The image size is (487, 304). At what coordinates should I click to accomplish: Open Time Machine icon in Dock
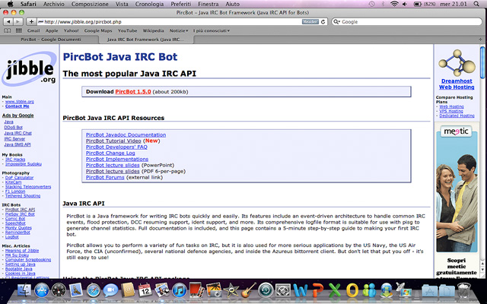tap(266, 290)
